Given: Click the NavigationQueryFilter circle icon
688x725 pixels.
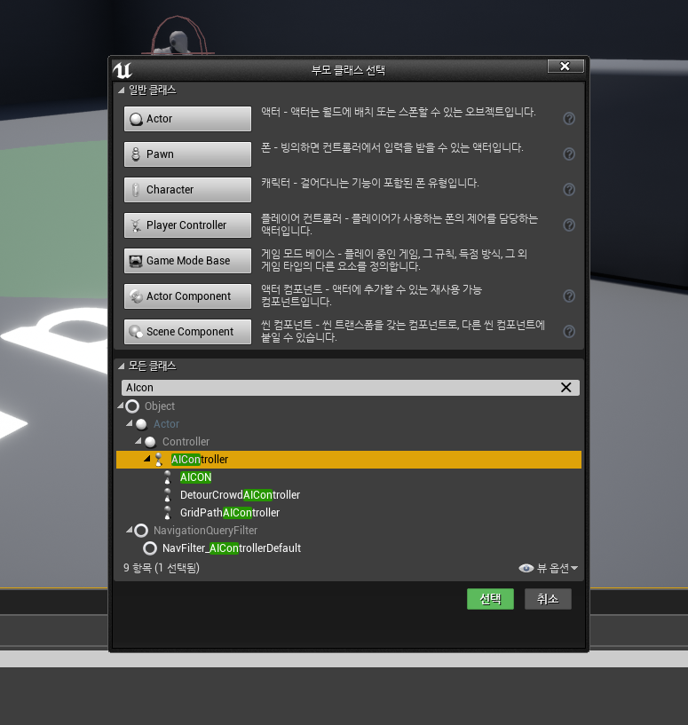Looking at the screenshot, I should (x=141, y=531).
